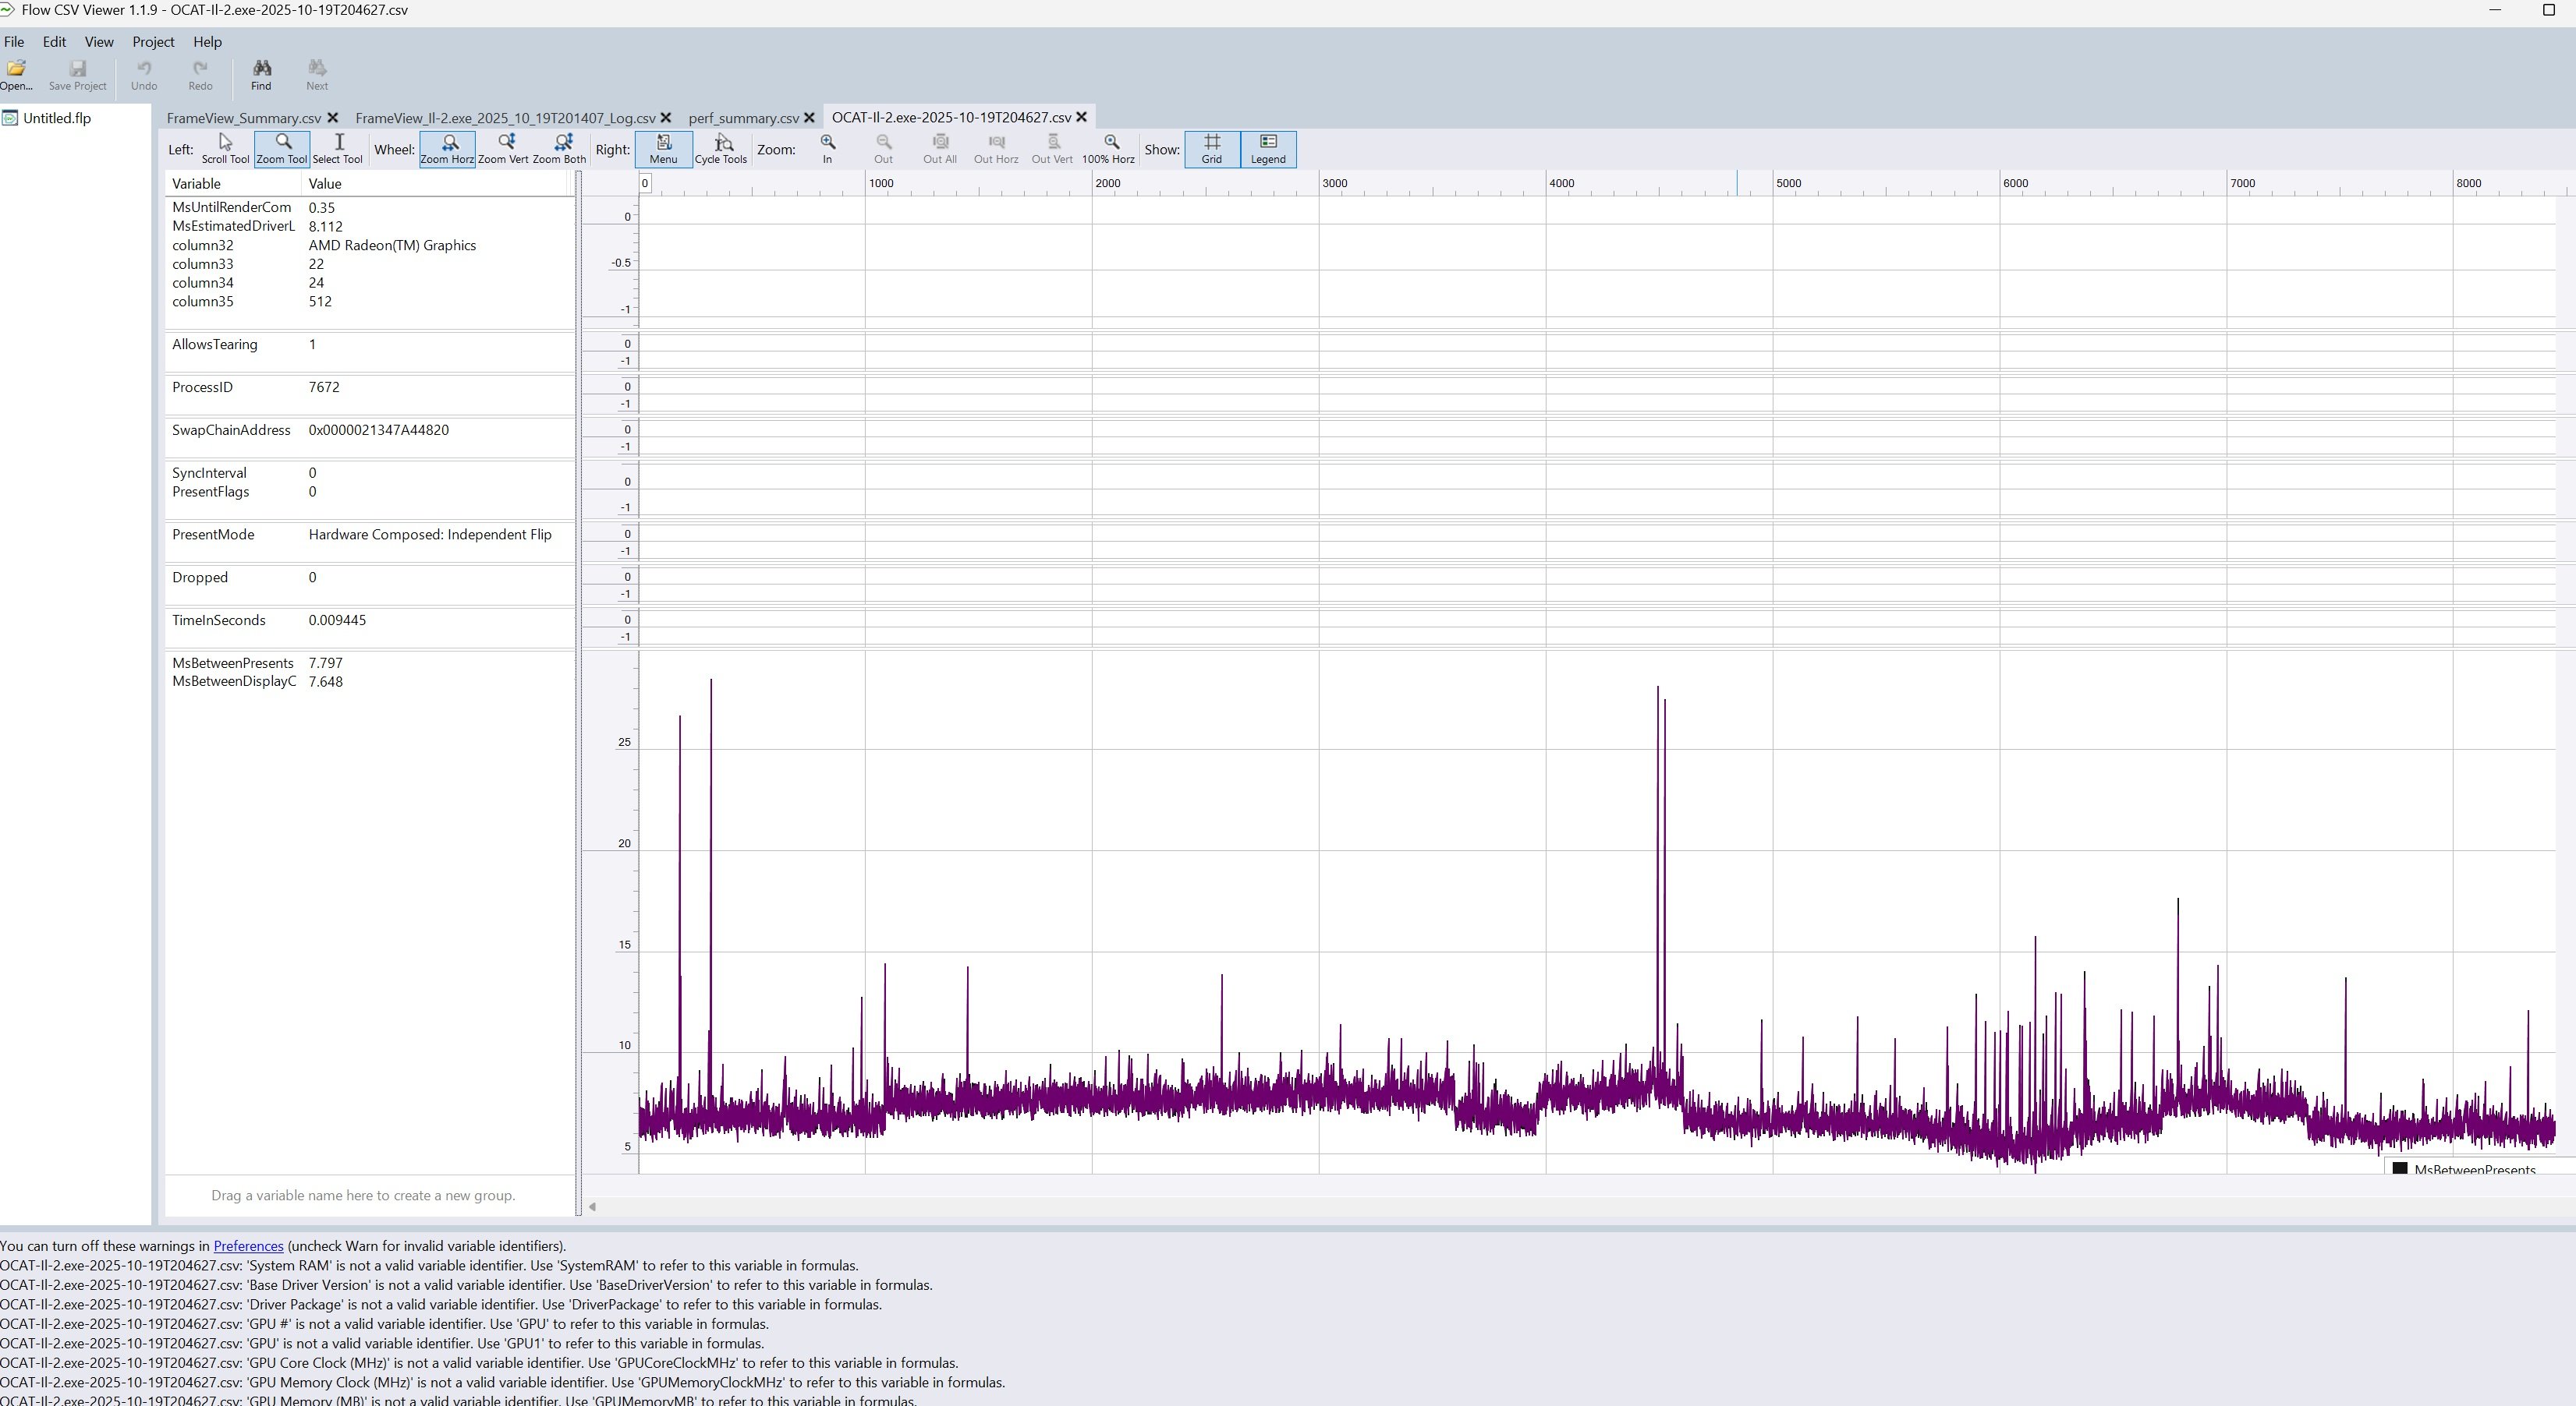Open the View menu
The height and width of the screenshot is (1406, 2576).
pos(98,42)
